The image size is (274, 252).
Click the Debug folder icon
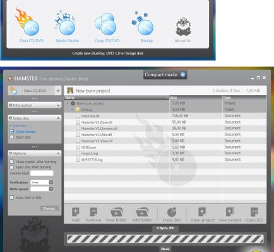(78, 110)
